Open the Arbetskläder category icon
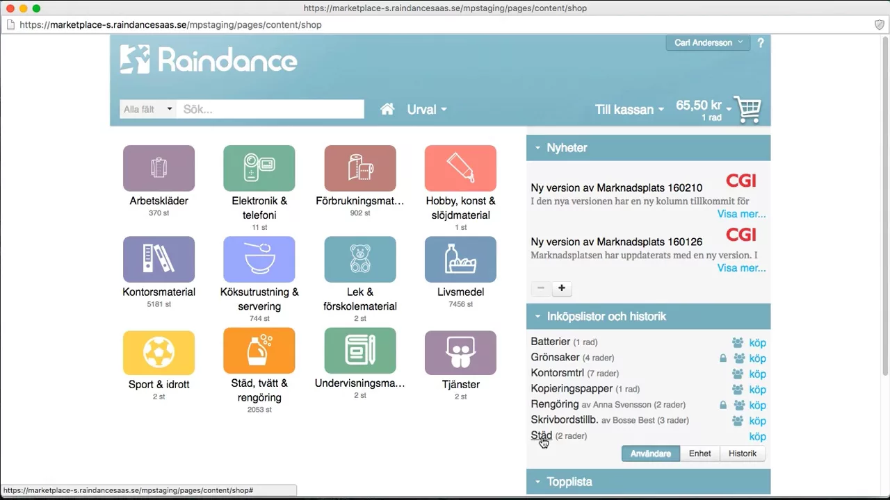 point(159,168)
